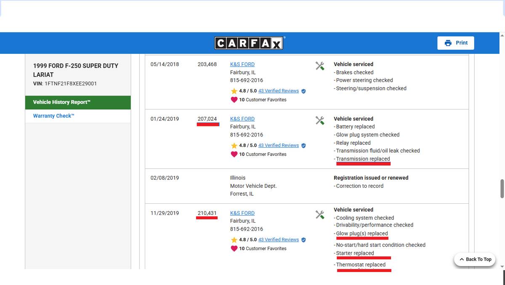
Task: Click the star rating icon in 11/29/2019 entry
Action: pyautogui.click(x=234, y=240)
